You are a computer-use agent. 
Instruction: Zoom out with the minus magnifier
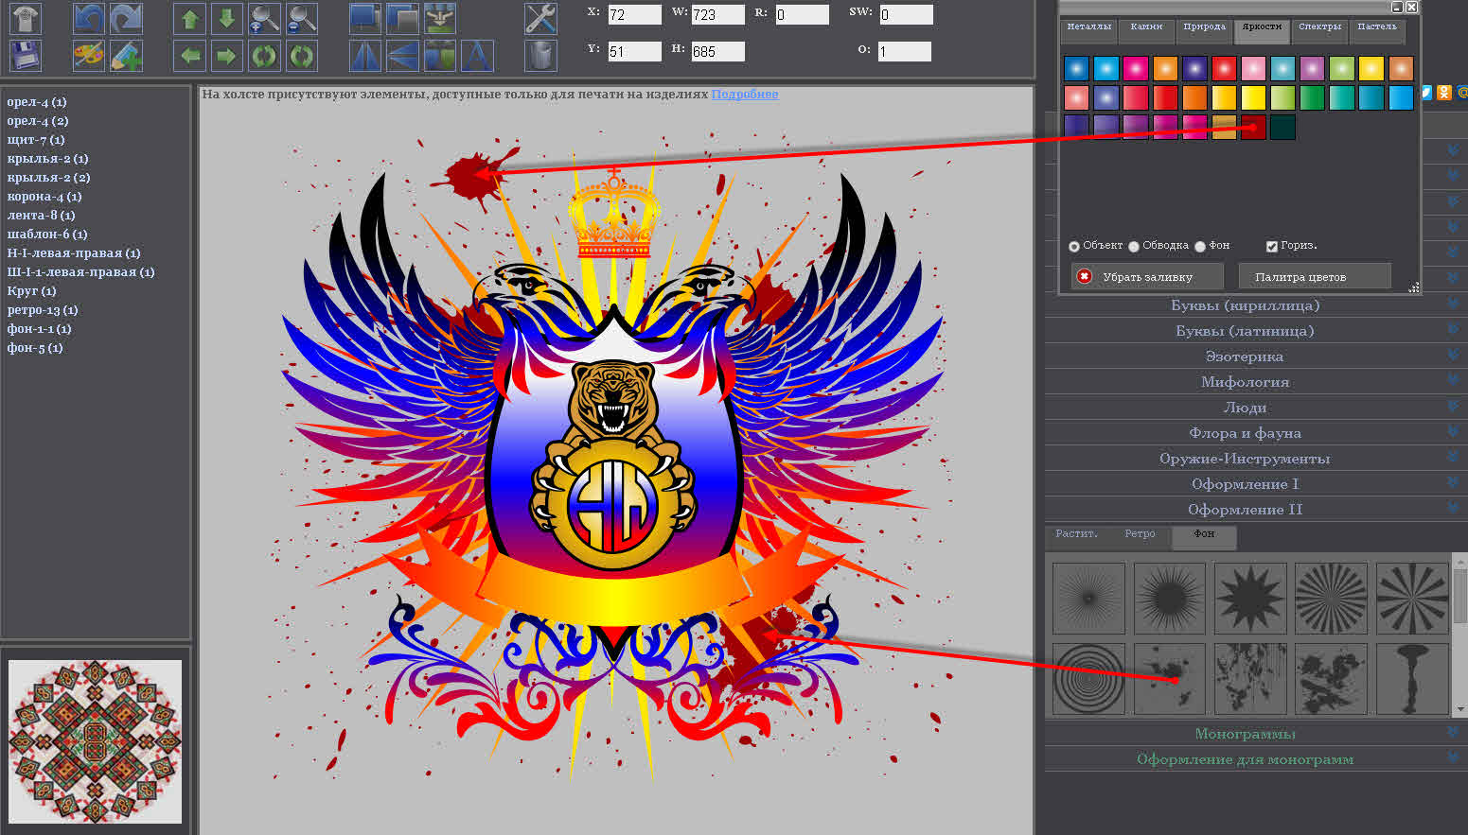click(302, 18)
